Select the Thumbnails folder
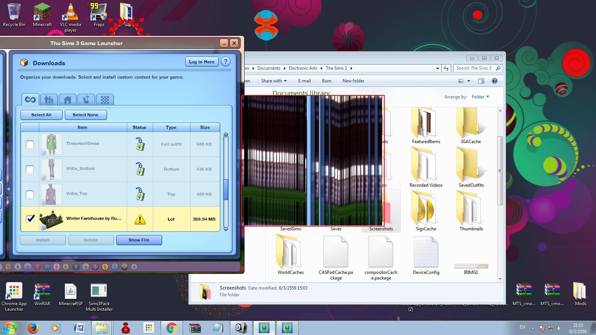 471,211
